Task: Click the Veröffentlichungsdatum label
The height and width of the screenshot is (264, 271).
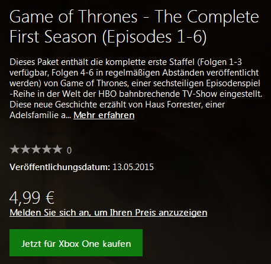Action: click(x=60, y=167)
